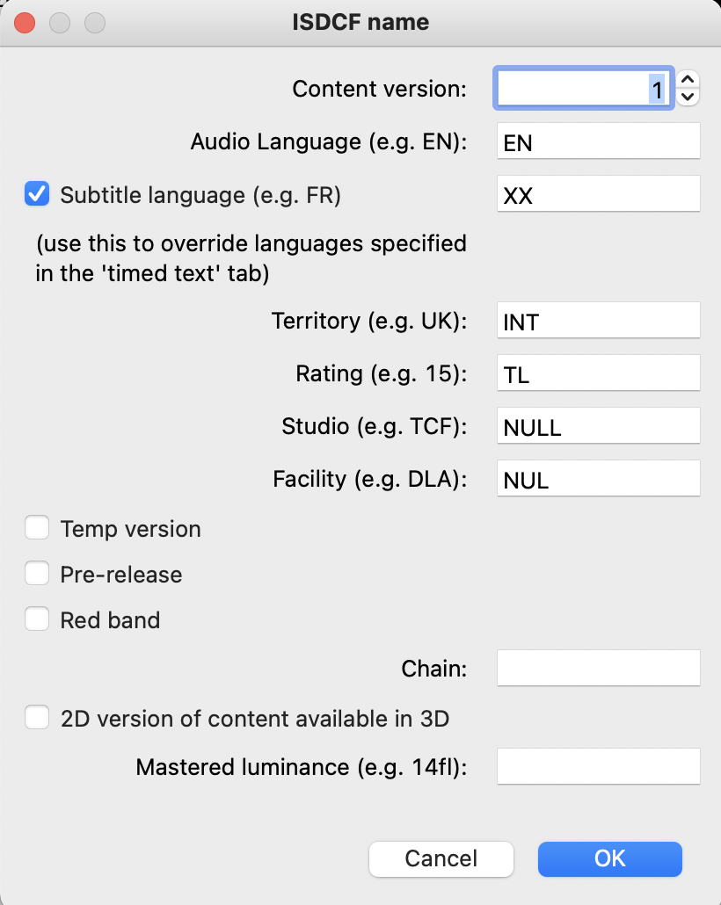Click the Content version number field

(584, 89)
